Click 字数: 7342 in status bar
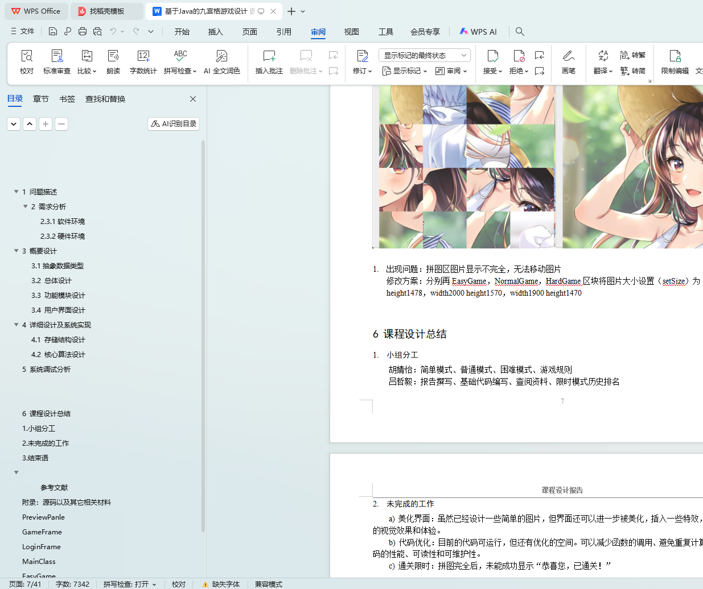This screenshot has height=589, width=703. (72, 584)
